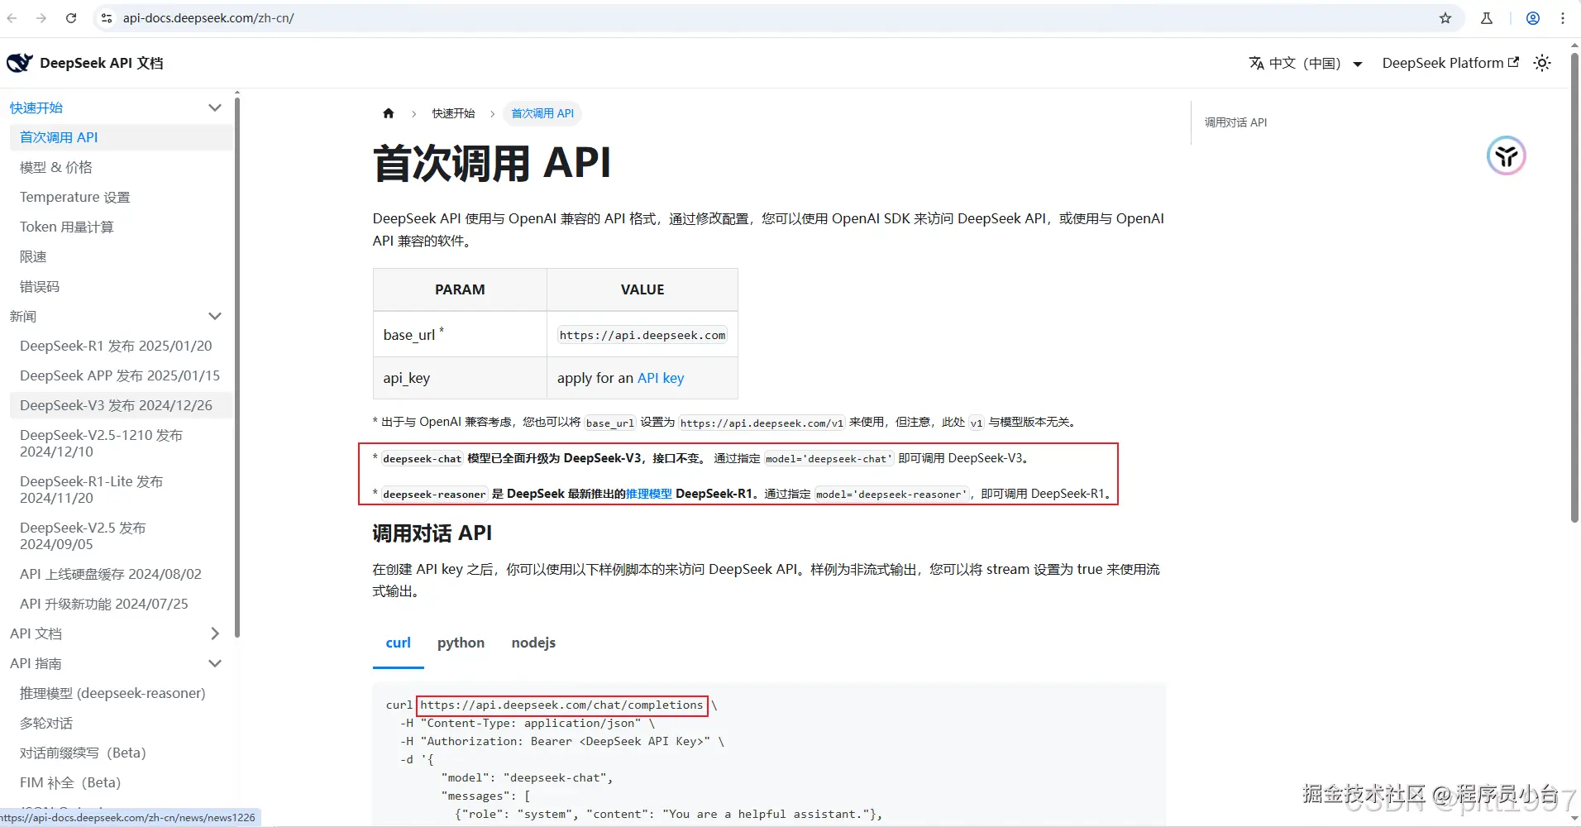Screen dimensions: 1581x827
Task: Toggle the light/dark theme sun icon
Action: [x=1542, y=63]
